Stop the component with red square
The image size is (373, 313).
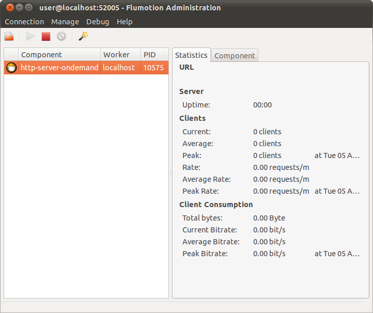click(46, 36)
